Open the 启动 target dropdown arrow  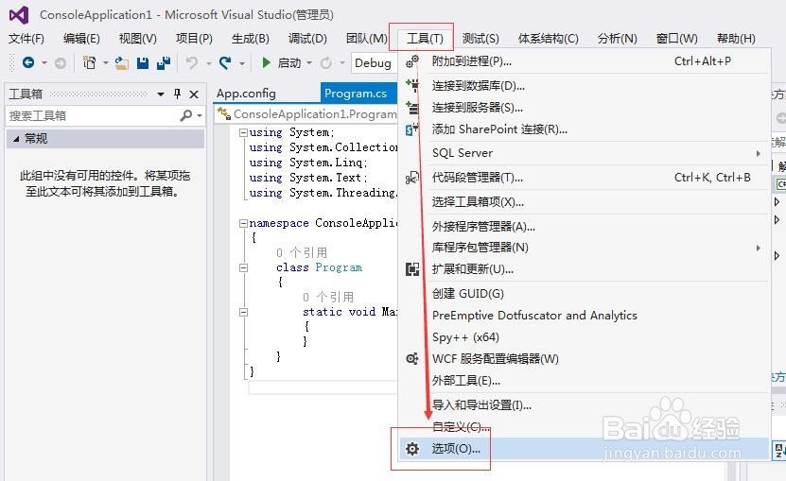(x=309, y=63)
